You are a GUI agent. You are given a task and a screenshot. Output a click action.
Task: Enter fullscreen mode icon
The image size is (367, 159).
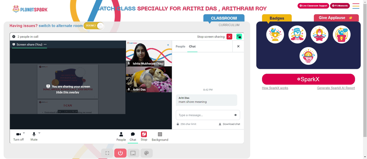[x=107, y=153]
